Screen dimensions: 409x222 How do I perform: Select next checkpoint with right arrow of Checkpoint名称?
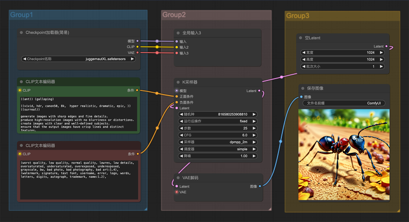132,59
